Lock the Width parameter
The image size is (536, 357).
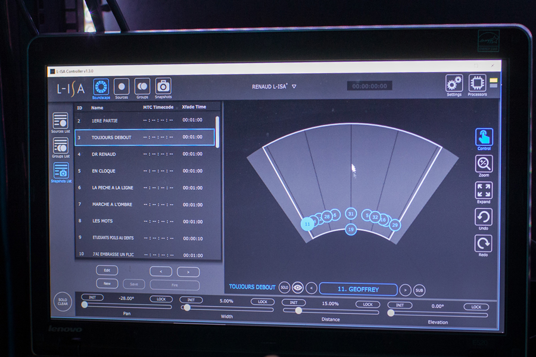[x=263, y=302]
